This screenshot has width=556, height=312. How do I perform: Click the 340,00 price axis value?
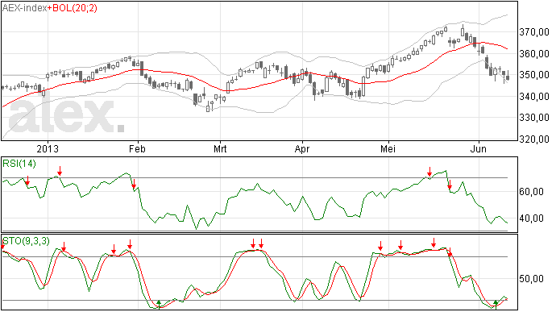coord(534,97)
